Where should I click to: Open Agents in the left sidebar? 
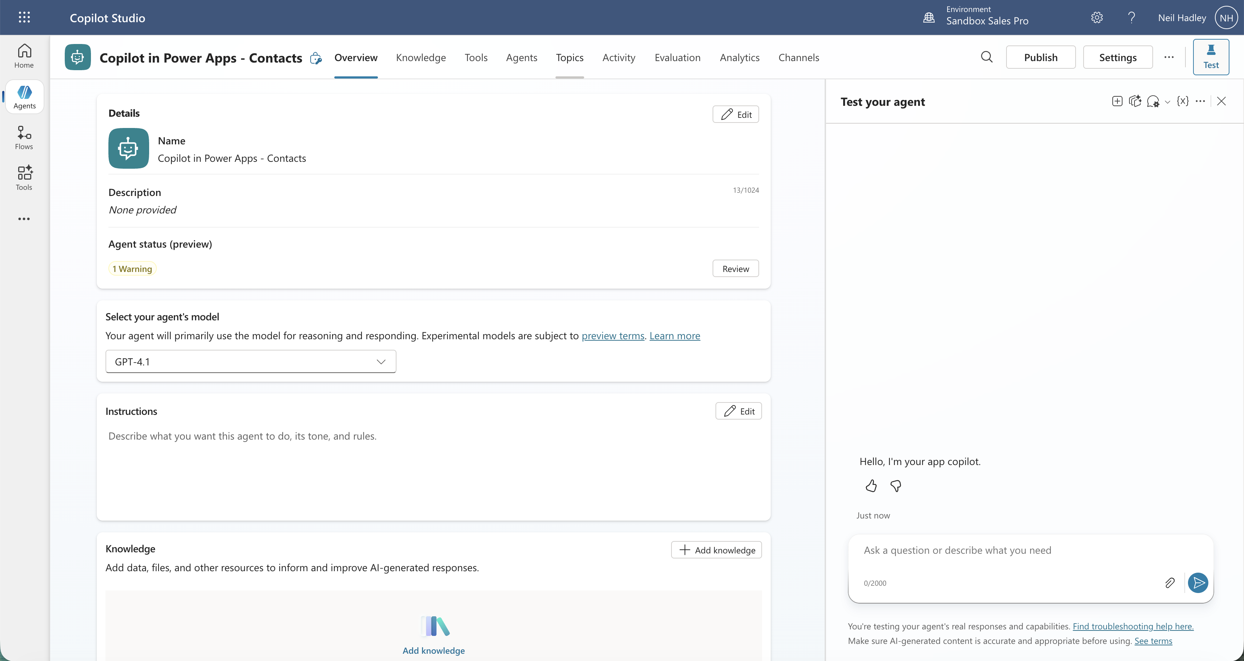pos(24,97)
